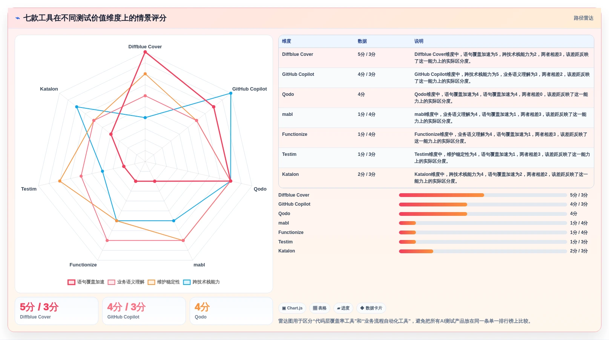Select the 数据卡片 tag chip
This screenshot has height=340, width=609.
tap(371, 308)
